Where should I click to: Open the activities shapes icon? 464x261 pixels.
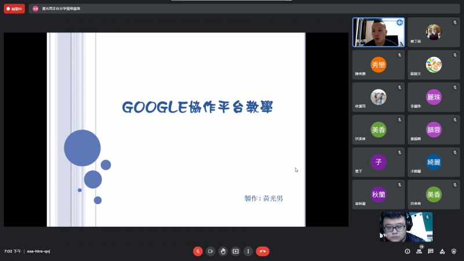442,251
